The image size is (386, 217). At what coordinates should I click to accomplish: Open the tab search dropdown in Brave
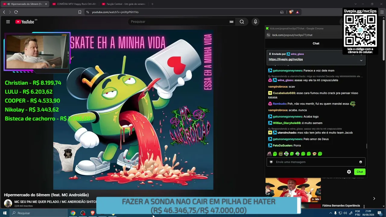(x=356, y=4)
